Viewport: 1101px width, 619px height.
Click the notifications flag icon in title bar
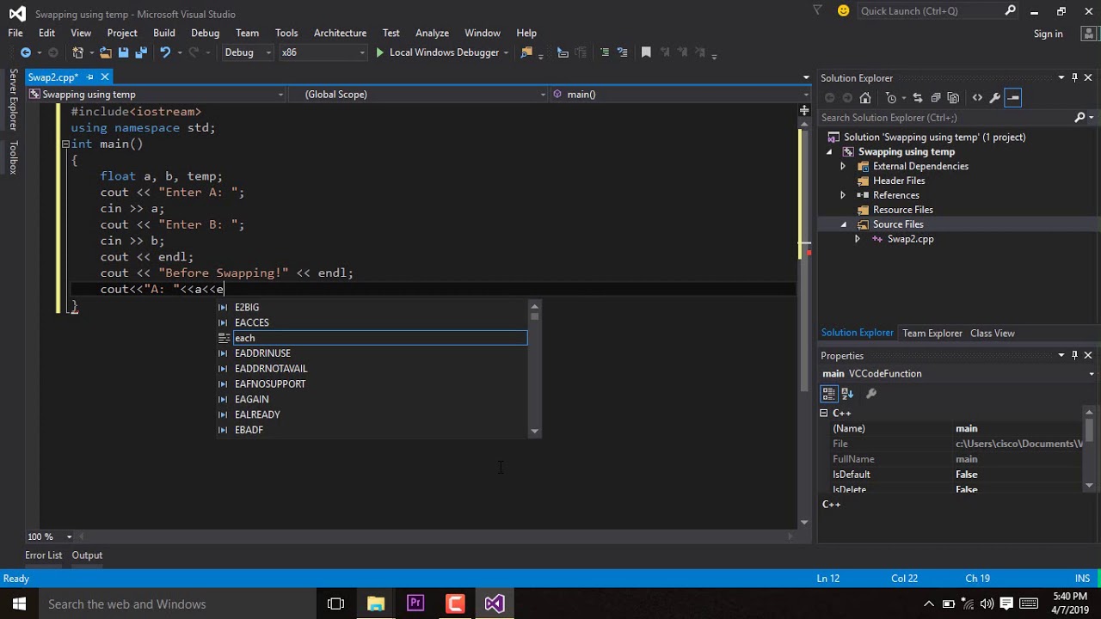pos(817,11)
